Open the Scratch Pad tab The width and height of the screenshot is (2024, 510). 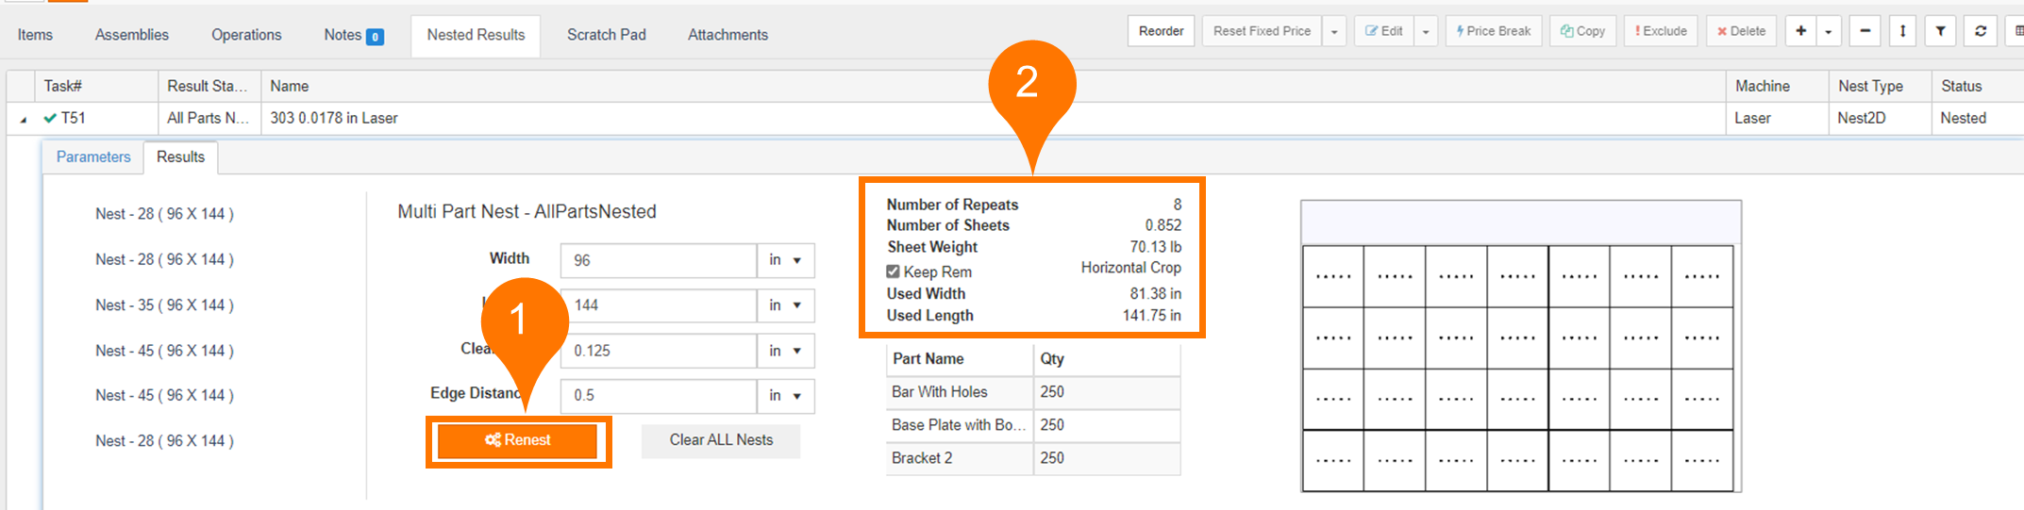coord(606,35)
